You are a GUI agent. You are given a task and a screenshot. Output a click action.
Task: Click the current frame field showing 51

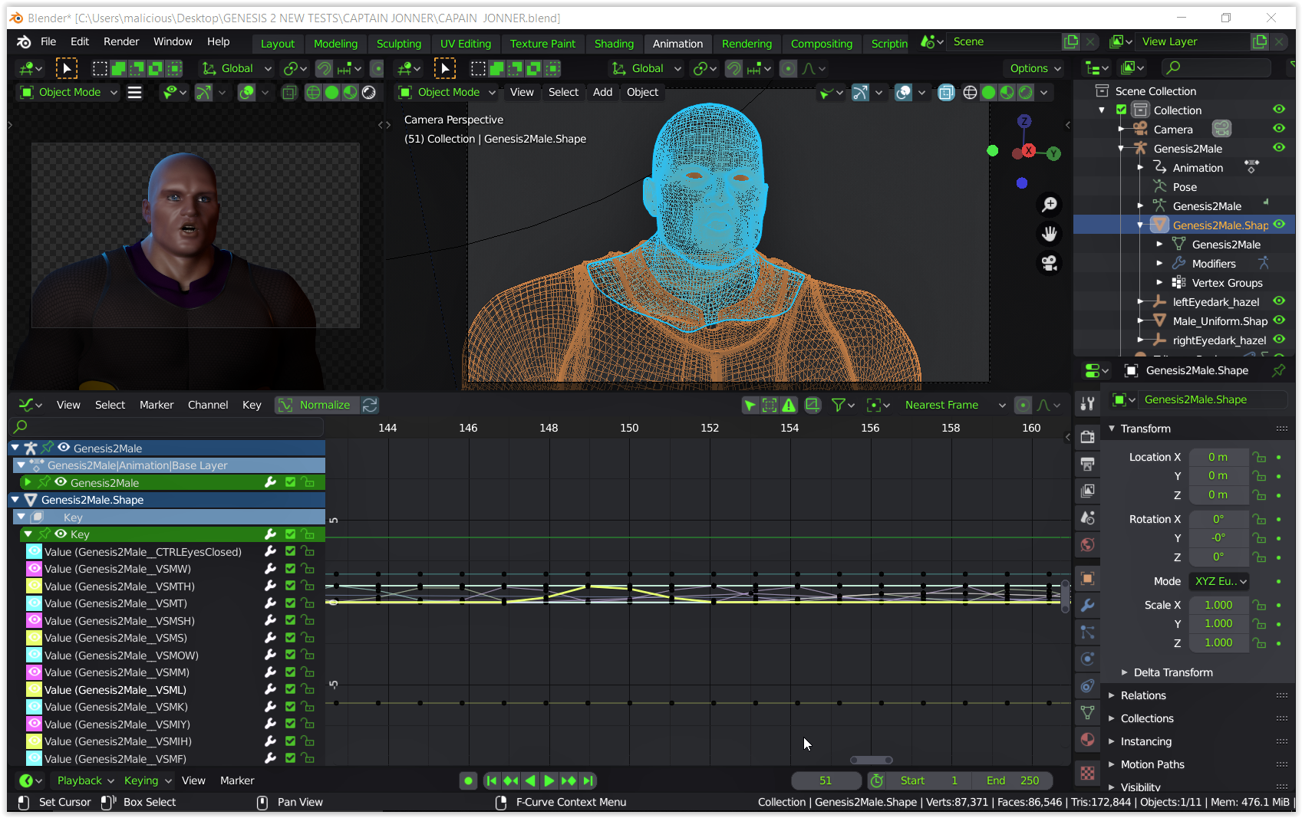click(826, 780)
